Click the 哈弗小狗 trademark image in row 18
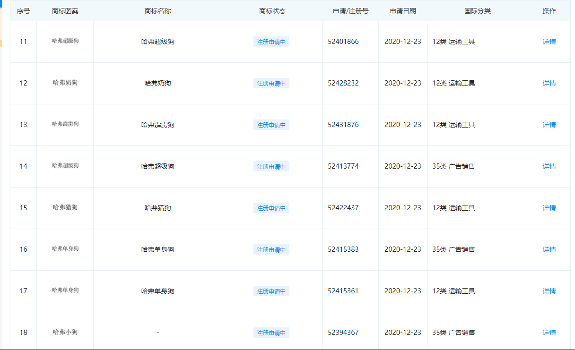Screen dimensions: 575x350 coord(65,332)
